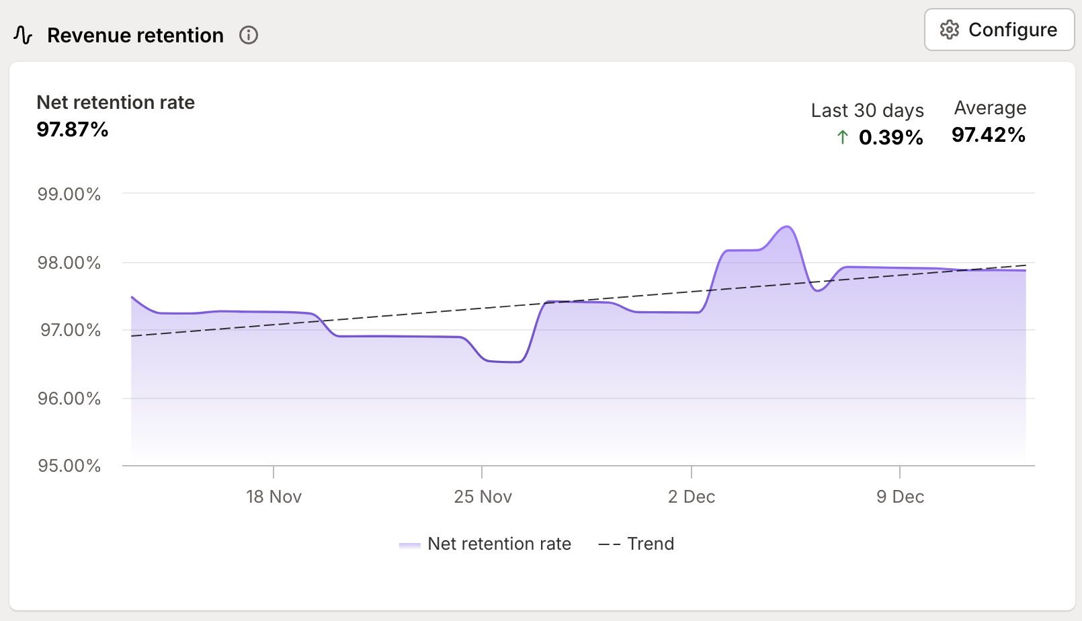Image resolution: width=1082 pixels, height=621 pixels.
Task: Click the dip near 25 Nov on the chart
Action: (503, 362)
